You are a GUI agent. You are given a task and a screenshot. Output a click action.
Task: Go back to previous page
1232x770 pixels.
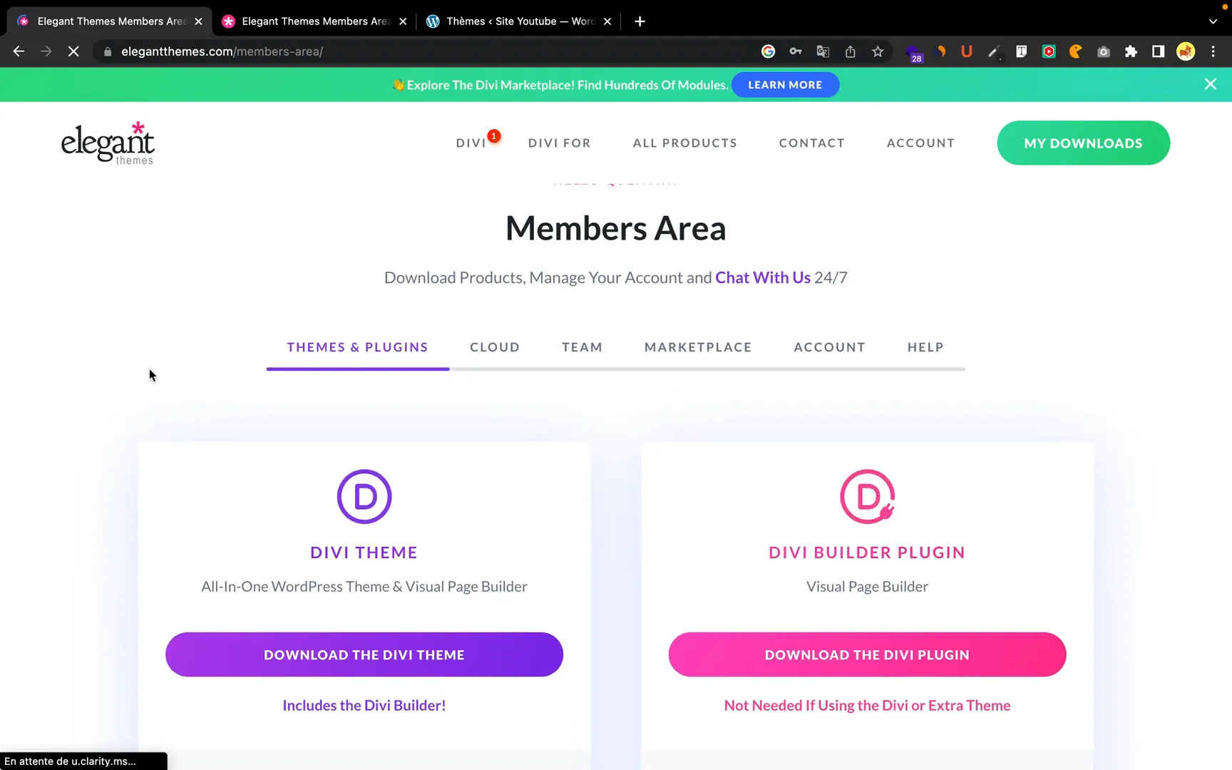click(x=19, y=51)
